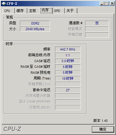This screenshot has height=135, width=116.
Task: Click the empty 存储周期 (Trc) field
Action: click(68, 84)
